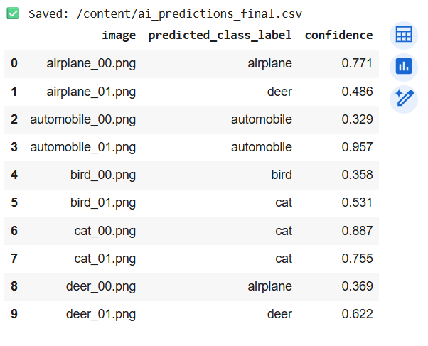Click confidence value 0.957
428x346 pixels.
click(357, 147)
